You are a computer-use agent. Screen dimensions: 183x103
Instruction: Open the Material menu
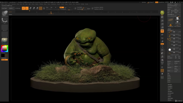pyautogui.click(x=41, y=4)
